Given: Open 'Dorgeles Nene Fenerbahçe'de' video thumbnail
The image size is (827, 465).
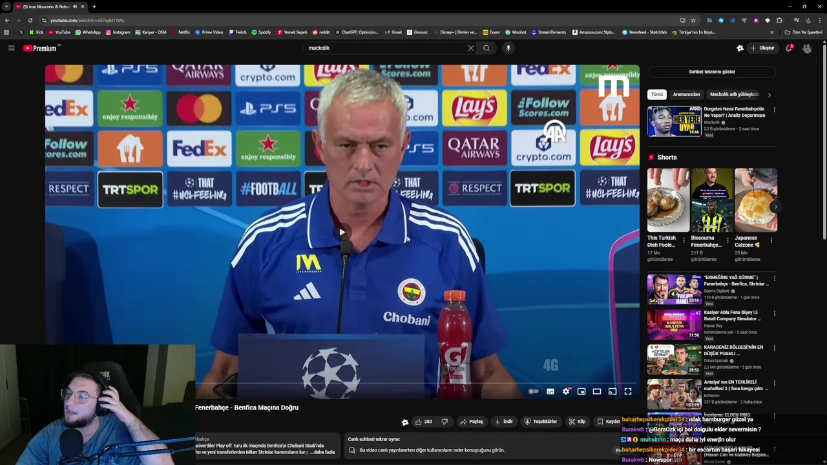Looking at the screenshot, I should coord(674,121).
